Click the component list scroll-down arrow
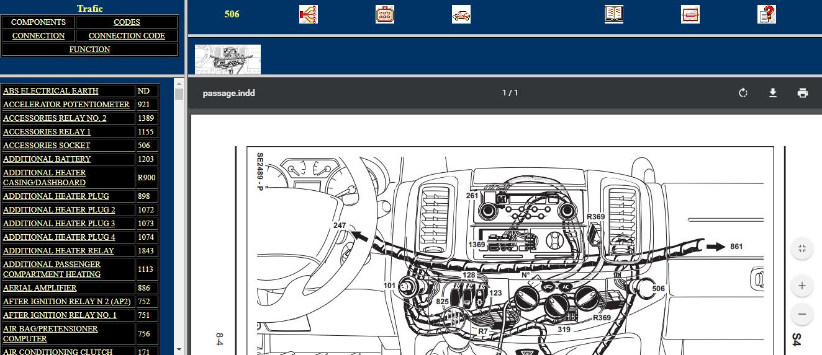The image size is (822, 355). (179, 350)
